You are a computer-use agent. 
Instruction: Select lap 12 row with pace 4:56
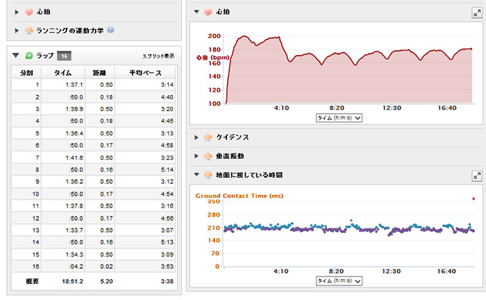(x=93, y=218)
